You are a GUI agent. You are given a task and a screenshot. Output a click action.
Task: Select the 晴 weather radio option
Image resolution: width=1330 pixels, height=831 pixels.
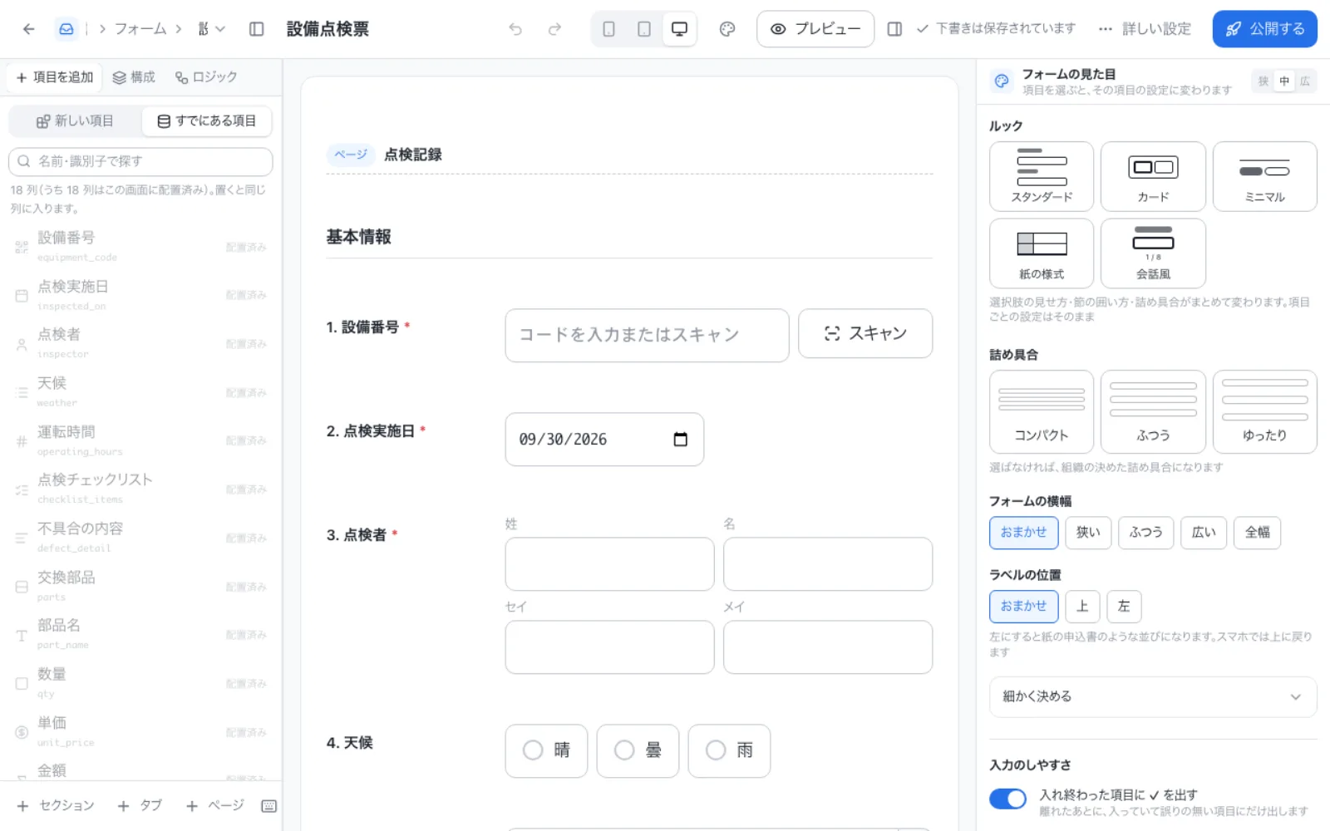[x=546, y=751]
